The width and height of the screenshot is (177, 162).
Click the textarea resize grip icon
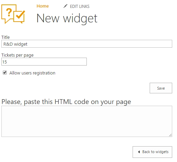coord(170,135)
